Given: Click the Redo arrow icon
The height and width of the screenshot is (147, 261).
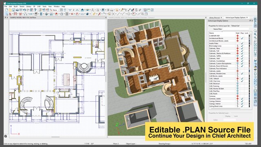Looking at the screenshot, I should tap(28, 10).
